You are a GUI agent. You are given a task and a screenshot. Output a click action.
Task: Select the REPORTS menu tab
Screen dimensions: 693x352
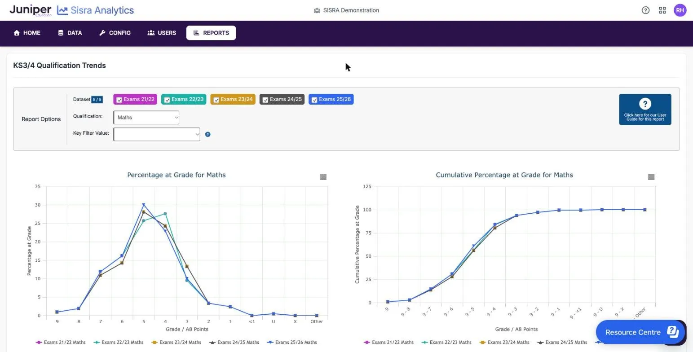click(x=211, y=33)
